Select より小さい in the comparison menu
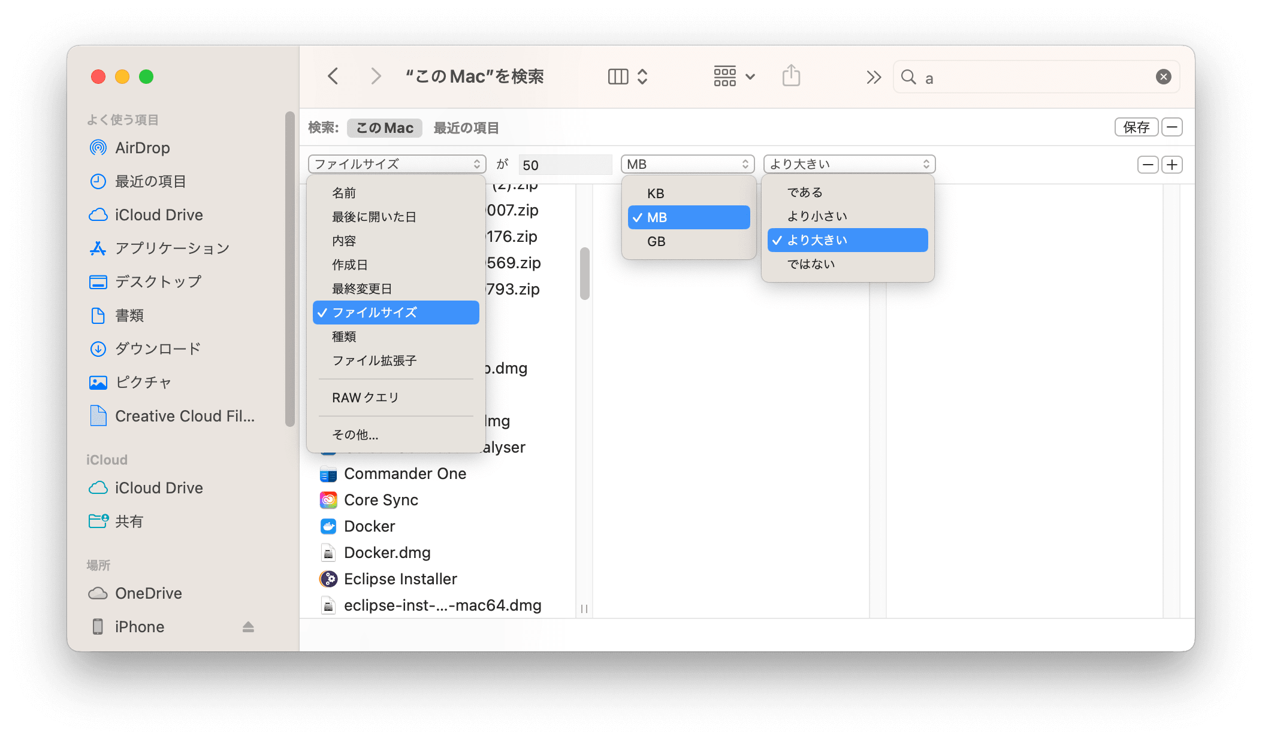The height and width of the screenshot is (740, 1262). 848,216
